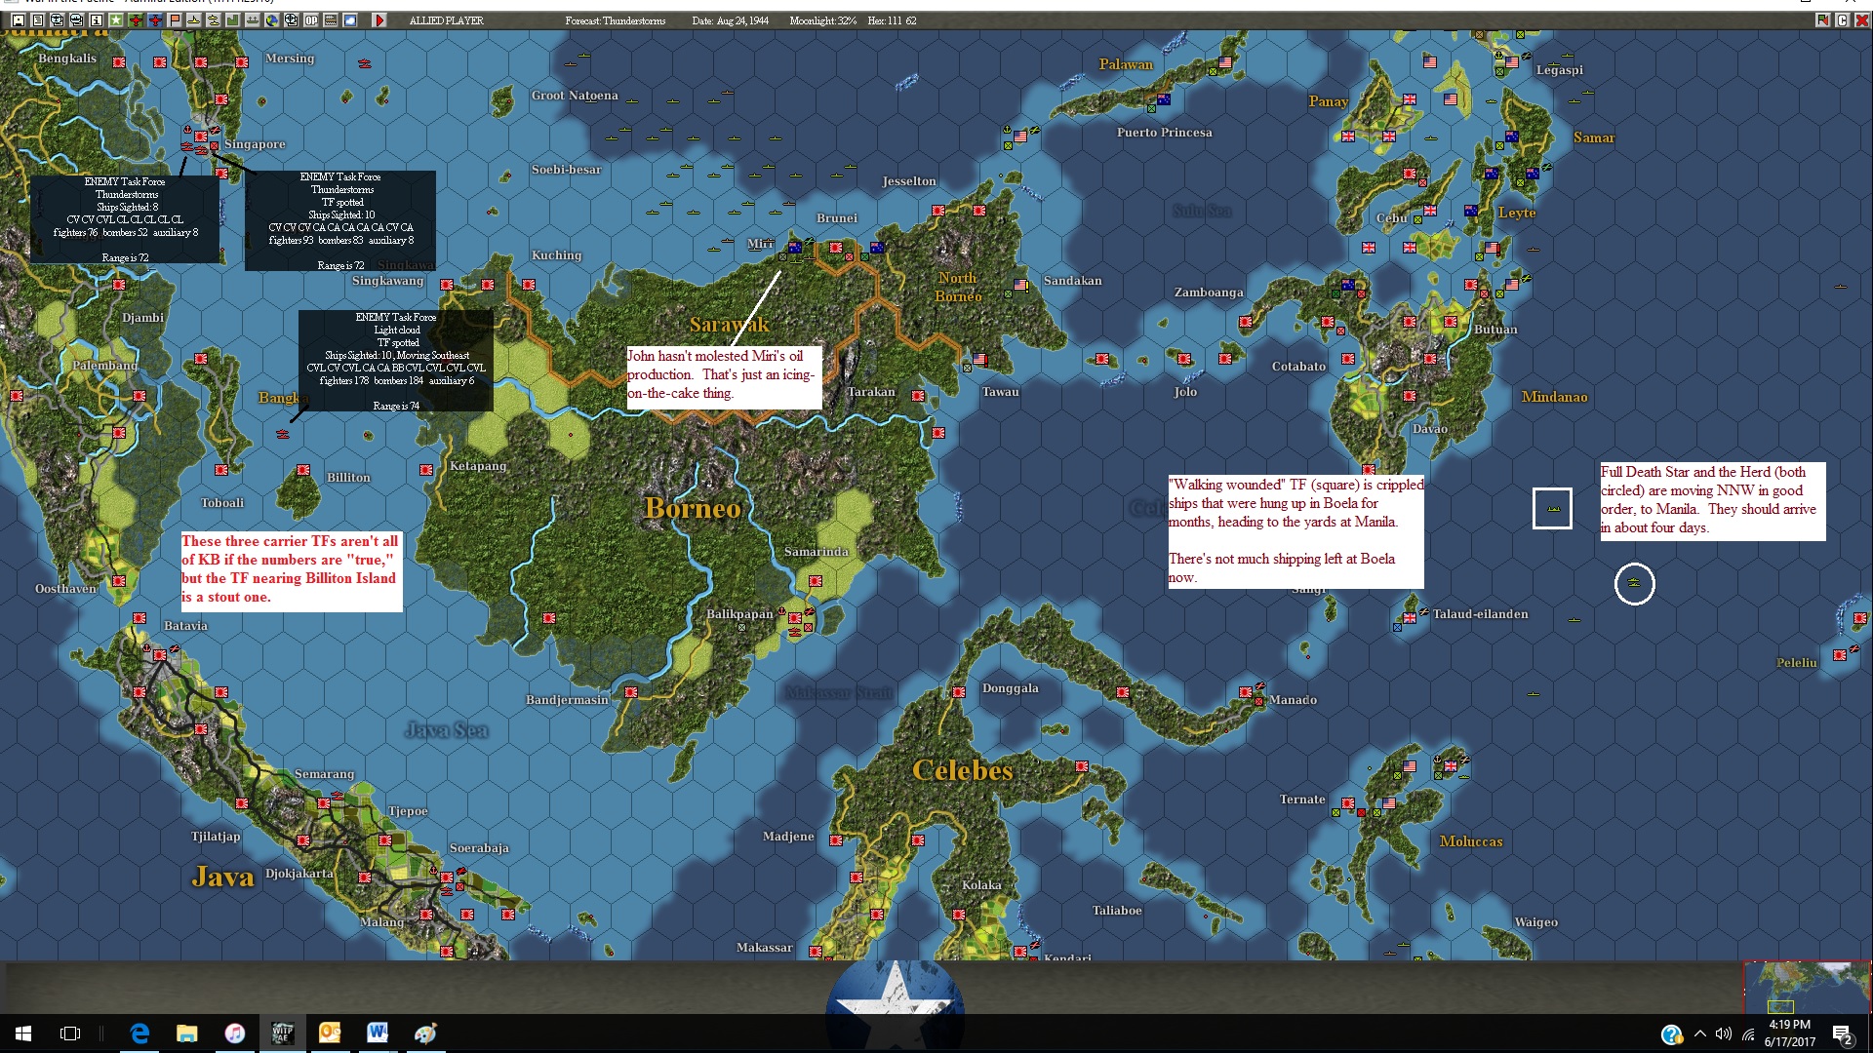Click the orange flag toolbar icon

175,20
